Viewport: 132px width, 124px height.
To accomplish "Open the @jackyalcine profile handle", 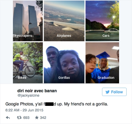I will [x=28, y=95].
